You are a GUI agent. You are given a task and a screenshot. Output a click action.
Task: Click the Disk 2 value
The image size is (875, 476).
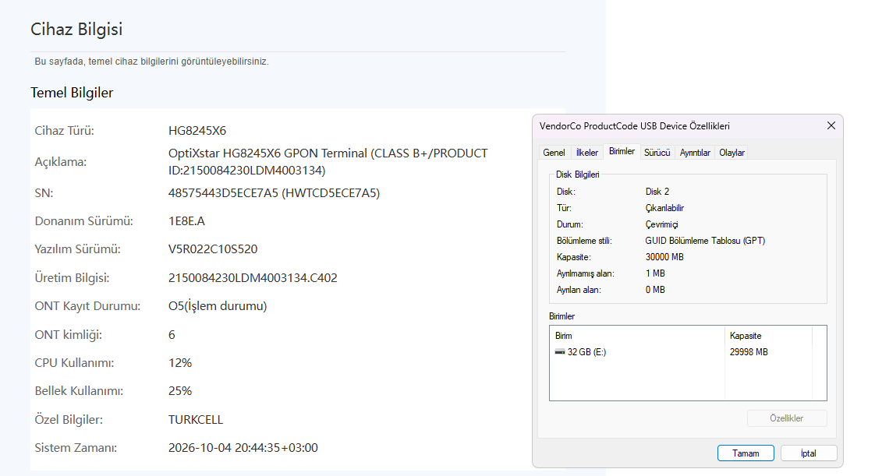tap(657, 192)
